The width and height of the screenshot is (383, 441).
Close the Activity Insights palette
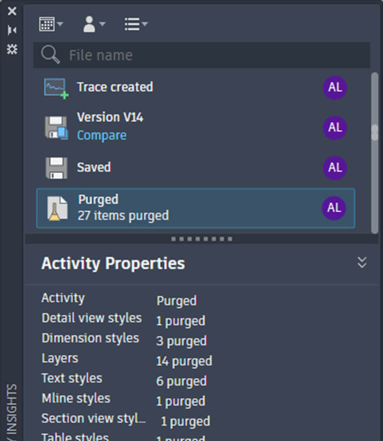pos(12,11)
